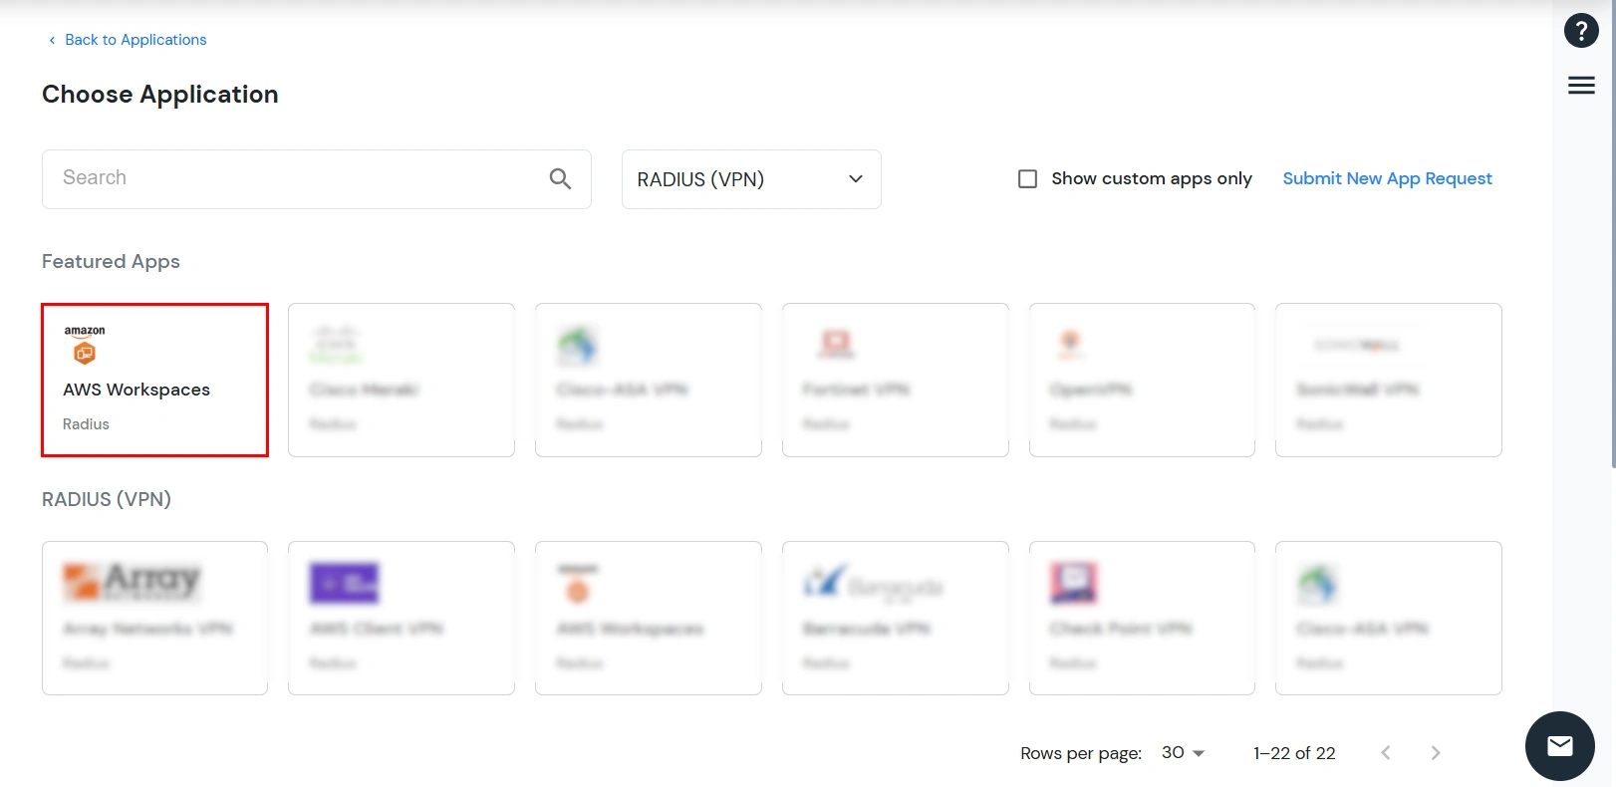Open the Cisco Meraki app tile icon
The width and height of the screenshot is (1616, 787).
tap(334, 343)
